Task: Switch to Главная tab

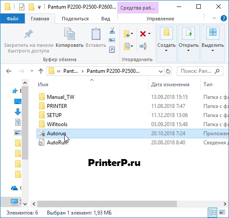Action: 40,19
